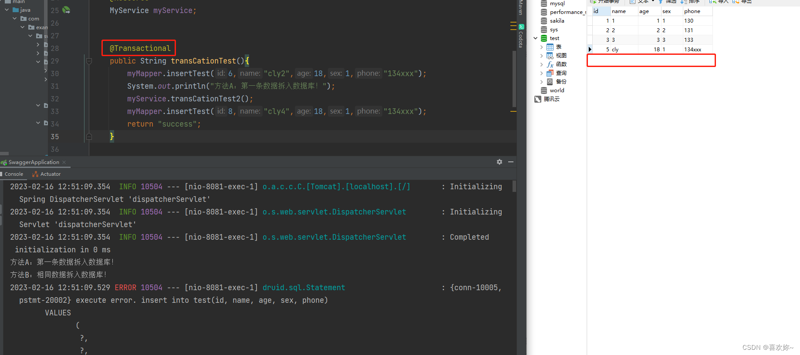The image size is (800, 355).
Task: Hide the run tool window with the minus icon
Action: tap(511, 162)
